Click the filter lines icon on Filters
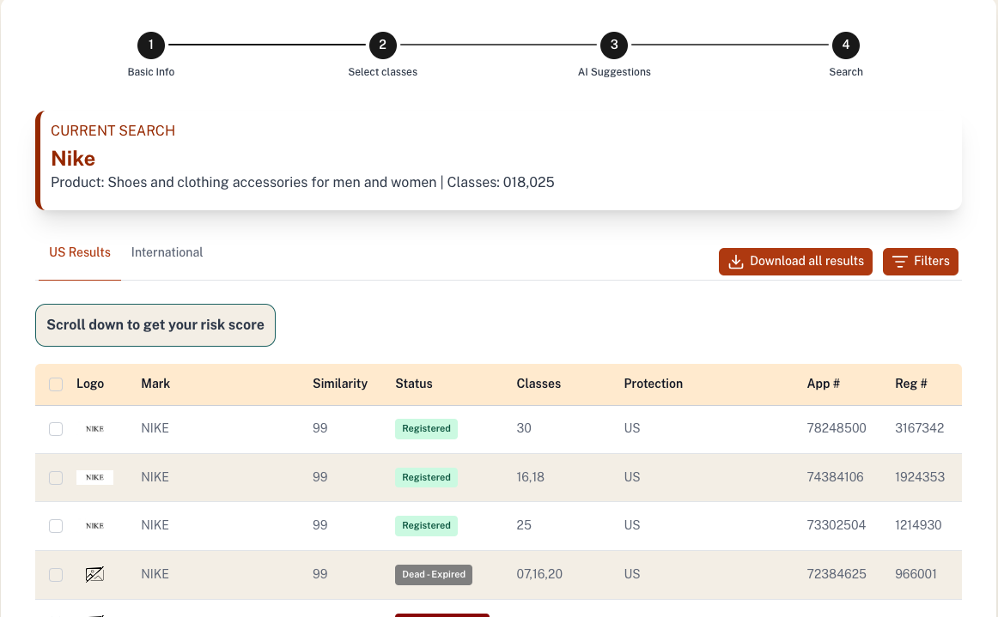This screenshot has width=998, height=617. click(899, 262)
